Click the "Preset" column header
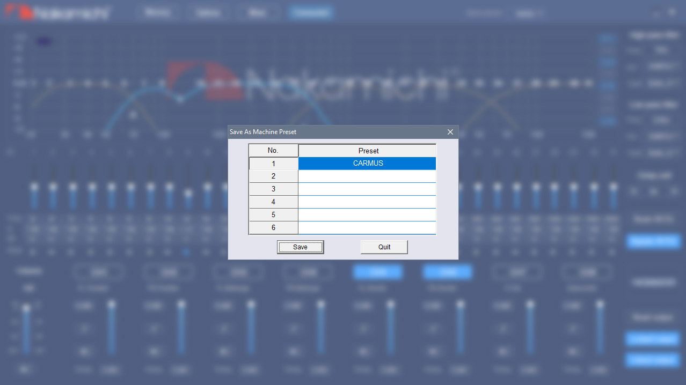 tap(367, 151)
